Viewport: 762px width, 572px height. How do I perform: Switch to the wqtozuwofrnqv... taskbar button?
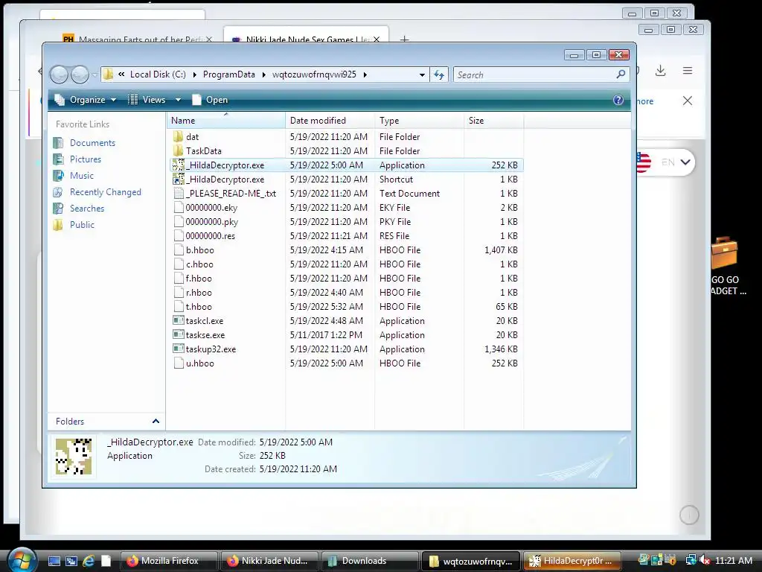coord(471,561)
